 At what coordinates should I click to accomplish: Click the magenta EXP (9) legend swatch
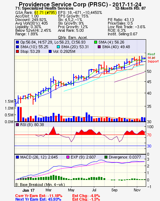point(68,157)
